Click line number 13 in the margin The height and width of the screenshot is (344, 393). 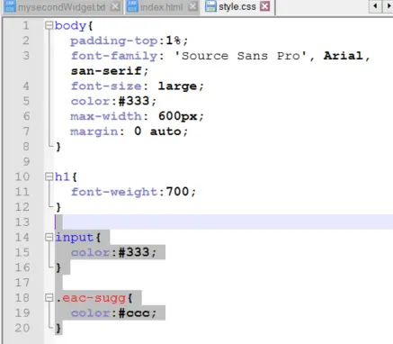(22, 222)
